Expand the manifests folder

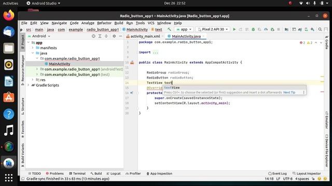33,48
